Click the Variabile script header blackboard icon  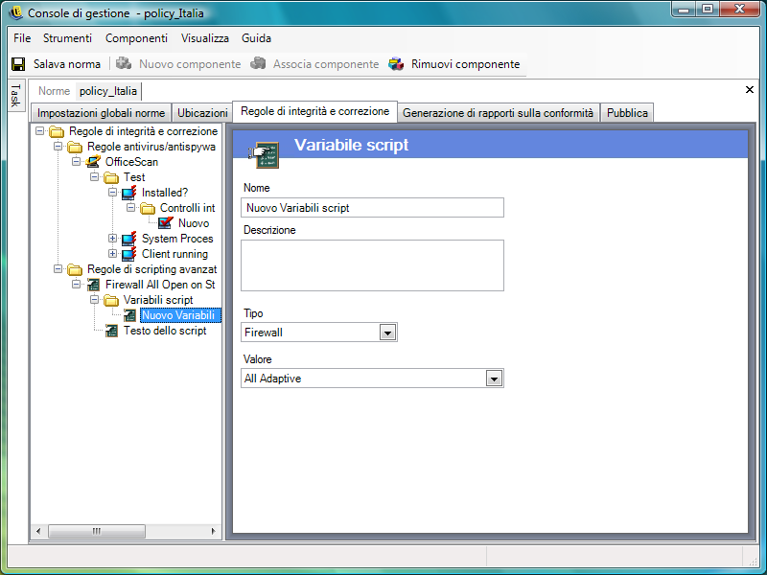click(266, 154)
